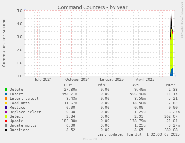
Task: Select the graph title Command Counters - by year
Action: point(93,7)
